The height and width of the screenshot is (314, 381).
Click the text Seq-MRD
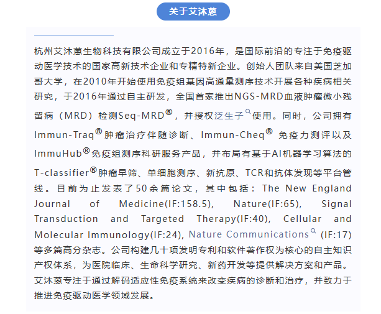point(141,116)
